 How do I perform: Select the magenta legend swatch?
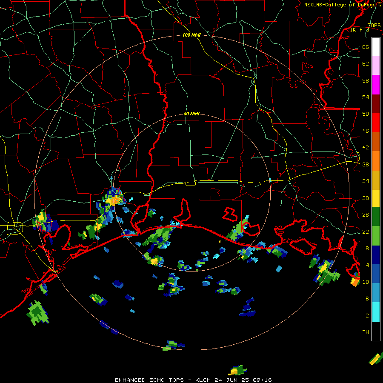[x=376, y=85]
